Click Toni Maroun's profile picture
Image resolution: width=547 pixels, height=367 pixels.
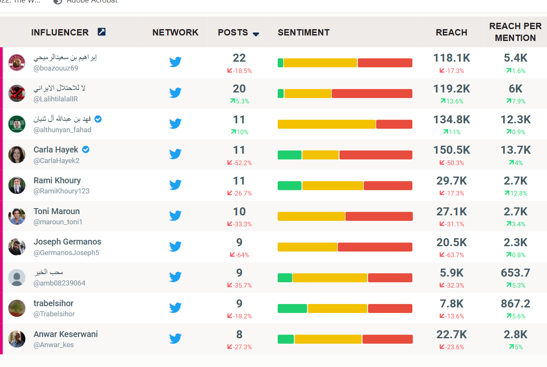(x=17, y=216)
